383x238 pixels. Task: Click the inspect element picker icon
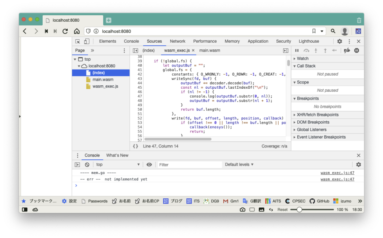(x=78, y=42)
